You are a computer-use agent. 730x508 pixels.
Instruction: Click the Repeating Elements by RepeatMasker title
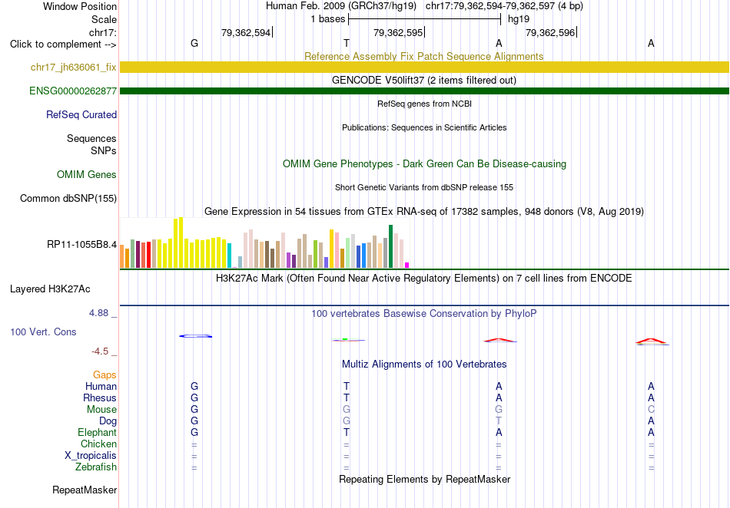pyautogui.click(x=425, y=479)
